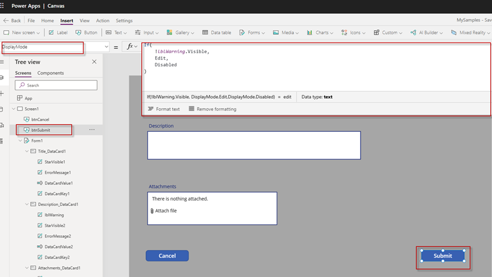Open the File menu
The height and width of the screenshot is (277, 492).
point(31,21)
